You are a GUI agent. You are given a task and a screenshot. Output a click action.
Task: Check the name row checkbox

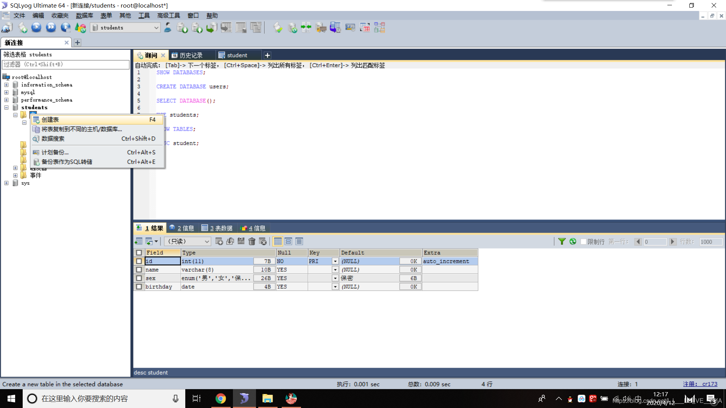click(x=139, y=270)
